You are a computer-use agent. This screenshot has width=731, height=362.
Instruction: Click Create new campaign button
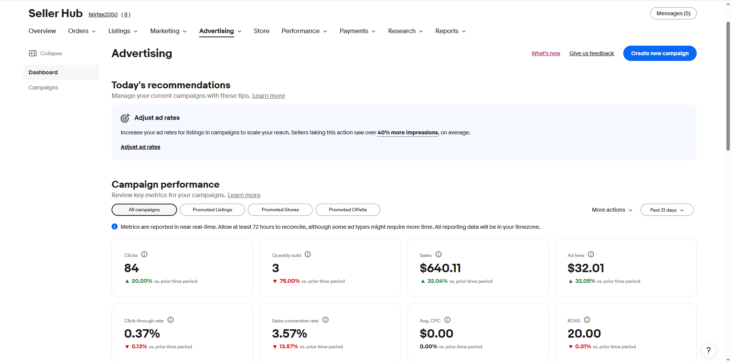click(660, 53)
